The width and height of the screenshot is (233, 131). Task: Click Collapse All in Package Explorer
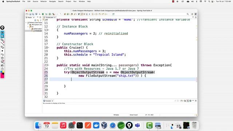pos(35,20)
